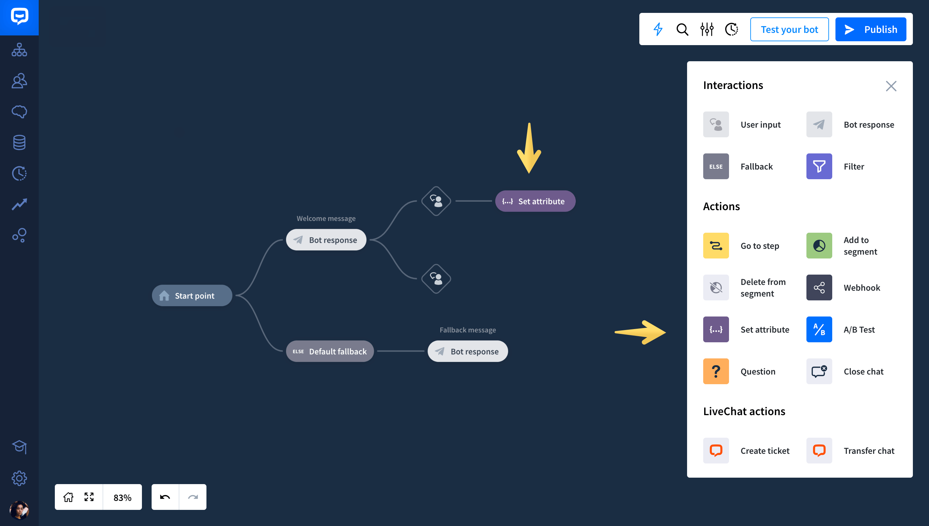Click the 83% zoom level
This screenshot has height=526, width=929.
(123, 497)
